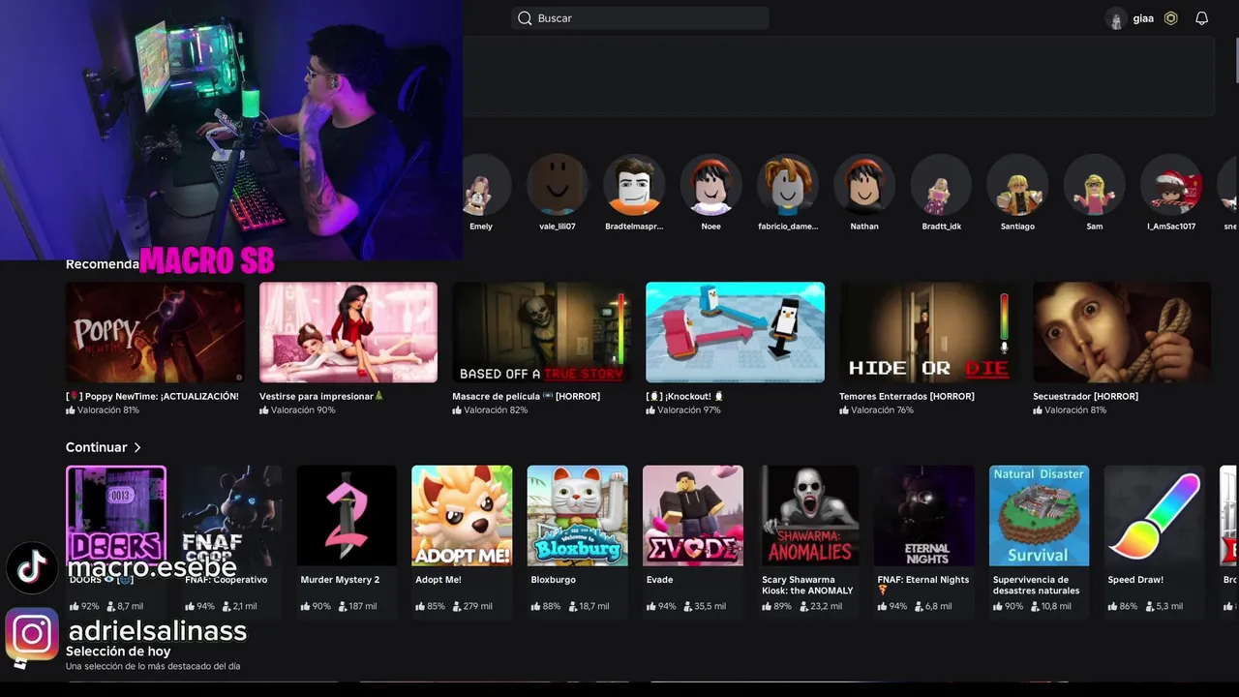1239x697 pixels.
Task: Open friend Santiago's avatar
Action: [x=1017, y=184]
